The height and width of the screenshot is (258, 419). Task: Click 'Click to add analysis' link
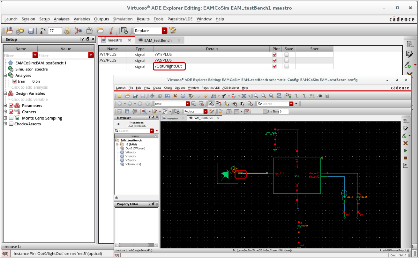pyautogui.click(x=29, y=87)
